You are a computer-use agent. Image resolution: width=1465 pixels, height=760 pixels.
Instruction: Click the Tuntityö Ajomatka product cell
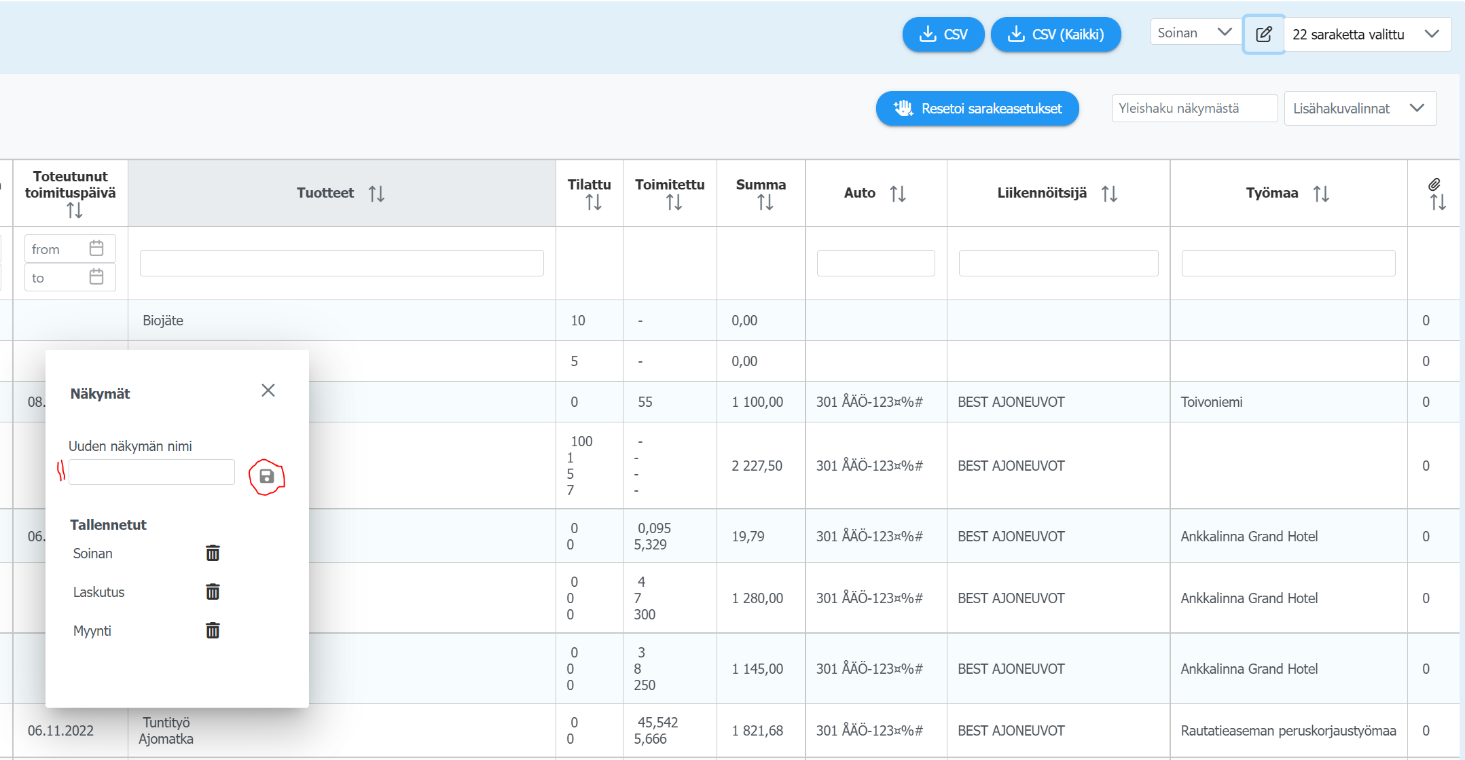[x=342, y=731]
